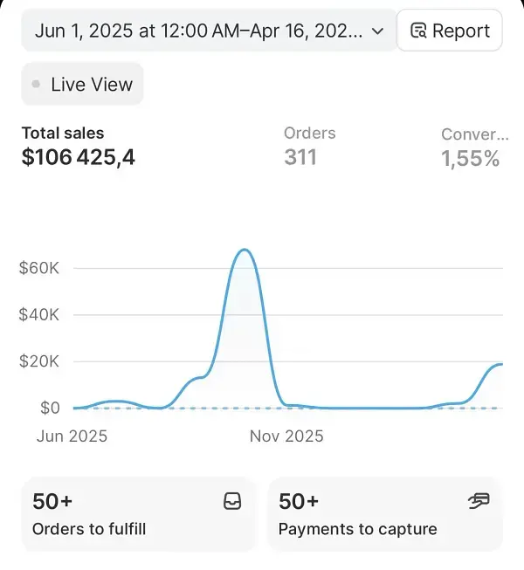Click the 1,55% conversion value
This screenshot has width=524, height=570.
[471, 159]
